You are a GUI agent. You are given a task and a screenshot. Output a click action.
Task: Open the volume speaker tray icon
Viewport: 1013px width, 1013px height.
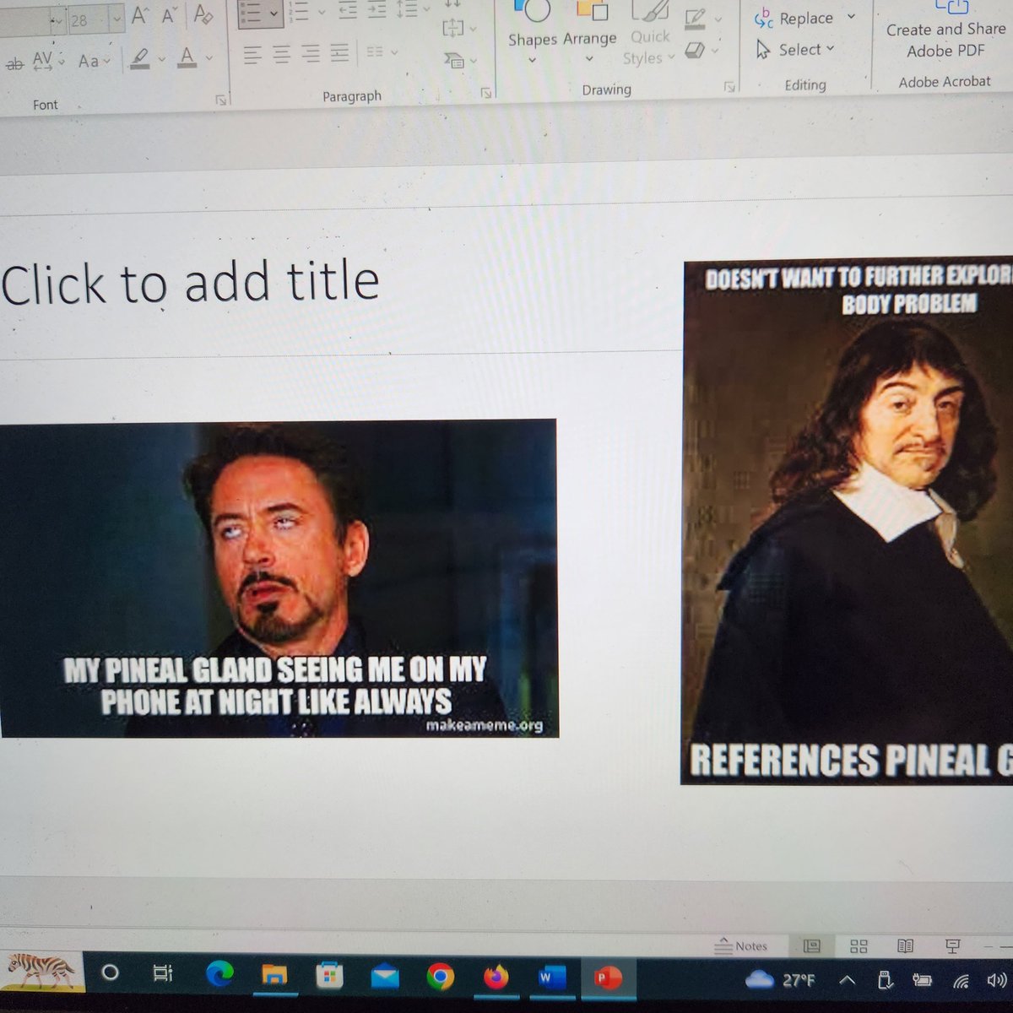[996, 980]
